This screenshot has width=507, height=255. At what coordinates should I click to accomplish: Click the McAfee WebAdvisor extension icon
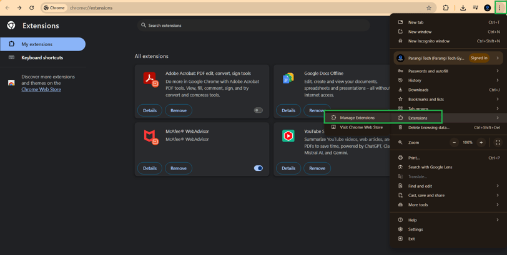[x=150, y=137]
